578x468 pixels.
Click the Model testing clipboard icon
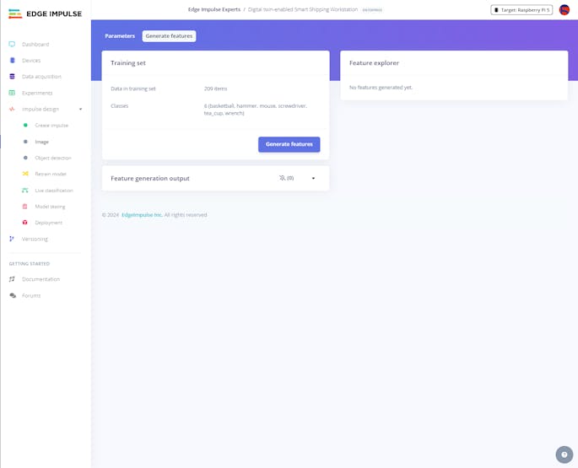(x=25, y=207)
